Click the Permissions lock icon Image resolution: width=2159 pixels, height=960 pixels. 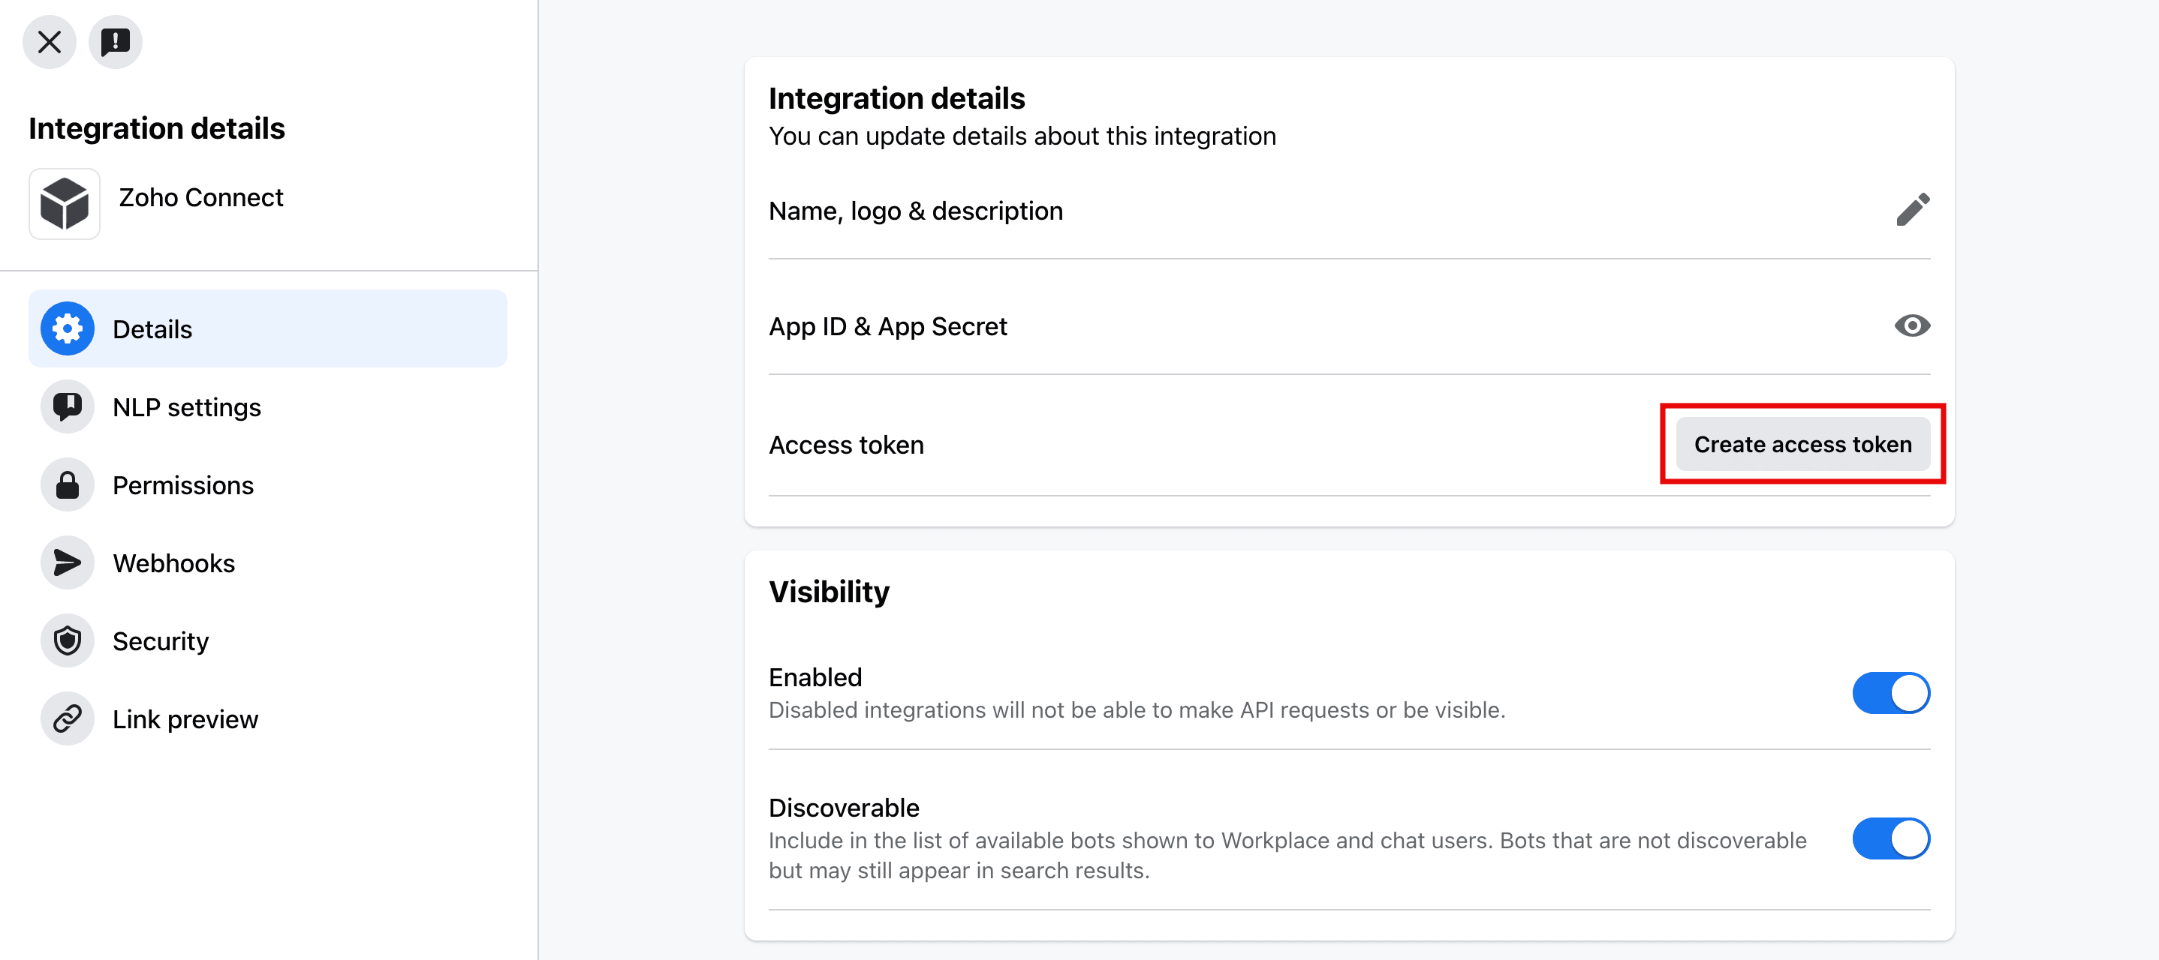(67, 484)
